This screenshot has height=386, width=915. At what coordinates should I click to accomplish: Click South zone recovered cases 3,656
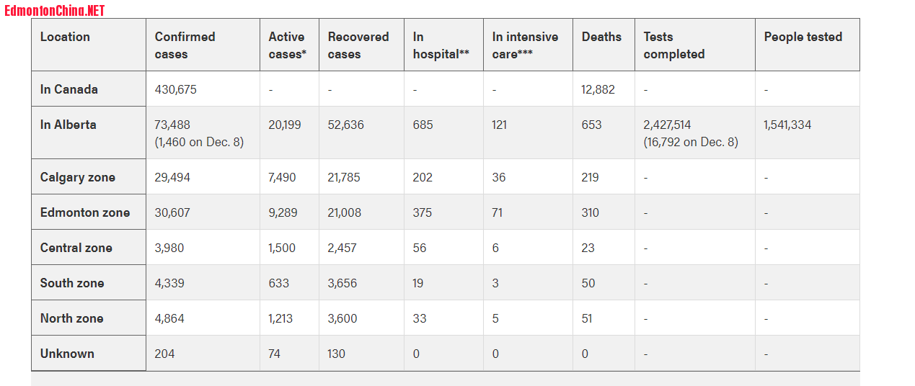(342, 283)
